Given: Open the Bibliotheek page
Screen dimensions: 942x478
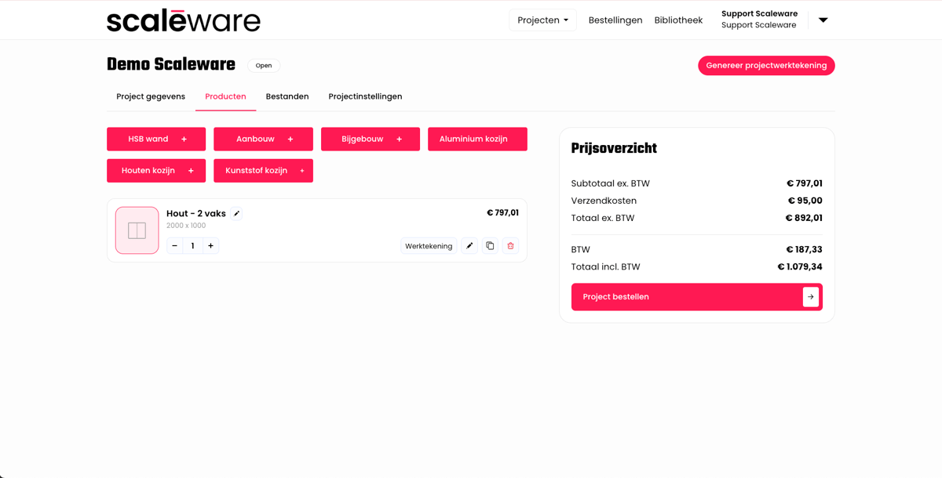Looking at the screenshot, I should click(x=678, y=20).
